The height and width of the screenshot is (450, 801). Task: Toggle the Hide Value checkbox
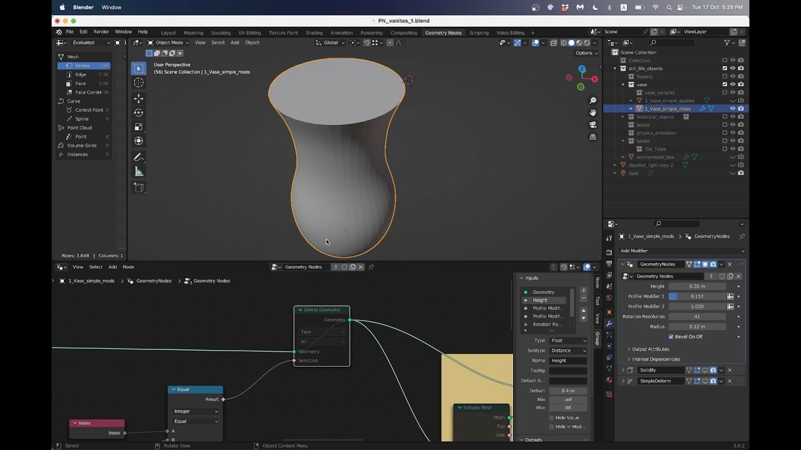[x=551, y=417]
